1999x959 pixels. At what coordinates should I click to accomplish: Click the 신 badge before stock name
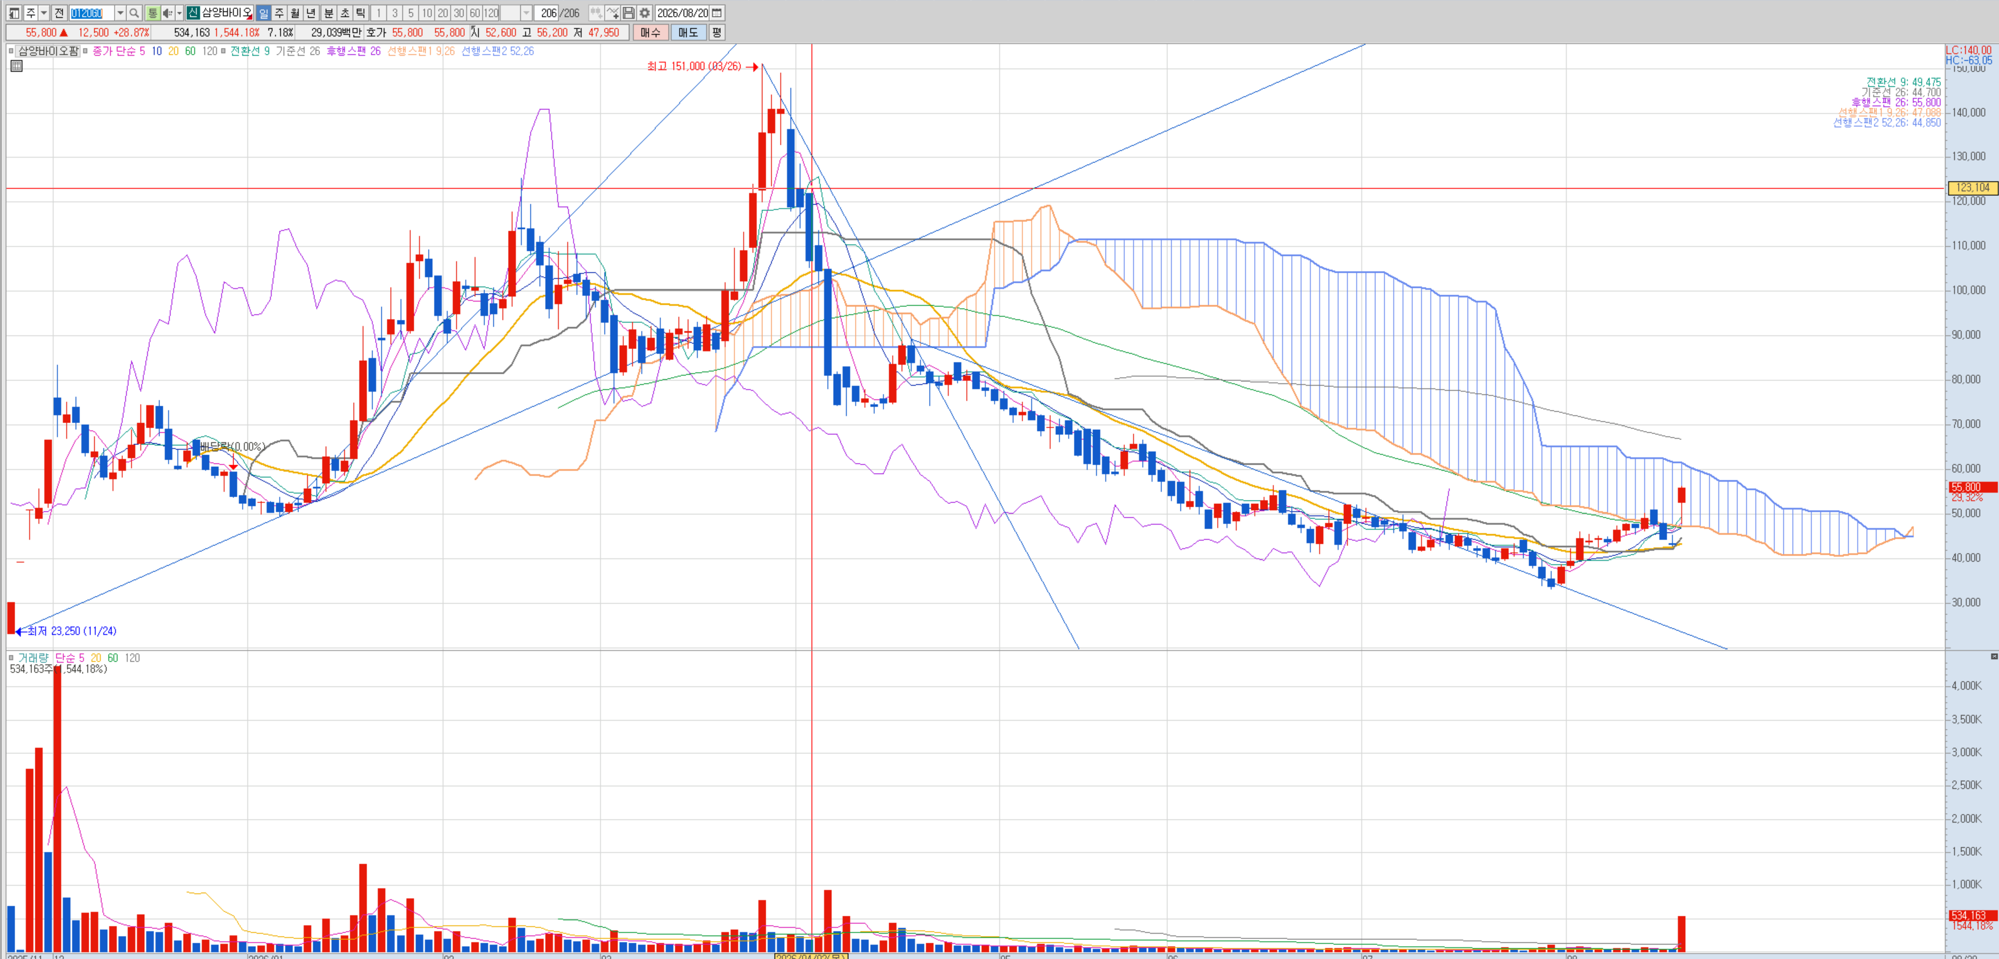coord(193,13)
